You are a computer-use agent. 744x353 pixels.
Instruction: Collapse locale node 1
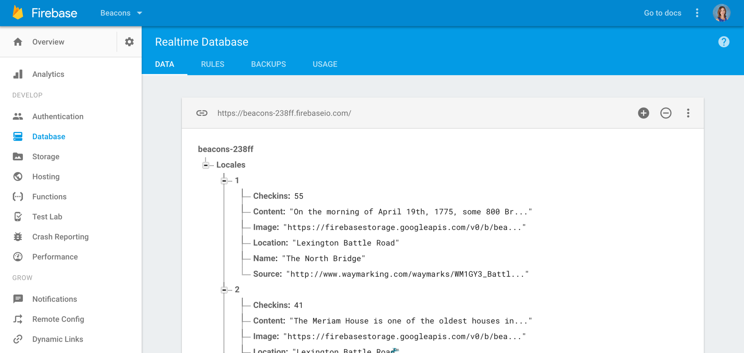[x=224, y=181]
